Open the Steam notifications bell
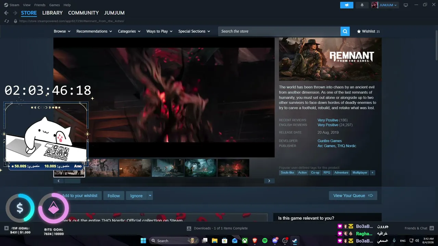The height and width of the screenshot is (246, 438). point(362,5)
